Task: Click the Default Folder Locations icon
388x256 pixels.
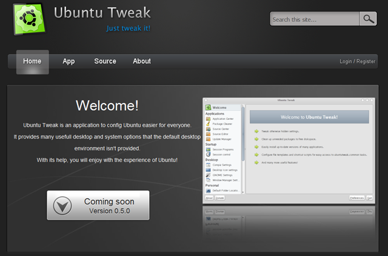Action: tap(209, 191)
